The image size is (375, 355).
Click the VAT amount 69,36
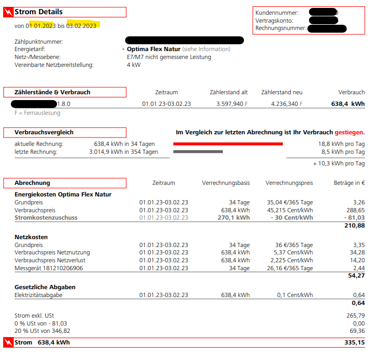357,331
